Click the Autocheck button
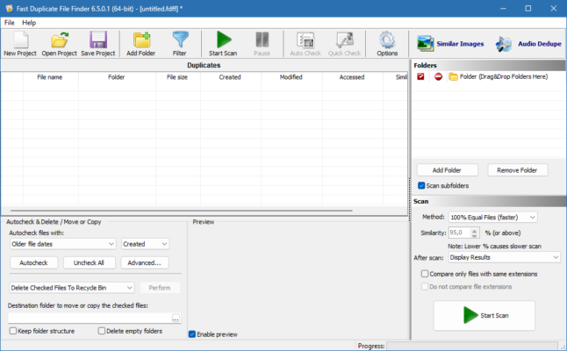 tap(33, 262)
